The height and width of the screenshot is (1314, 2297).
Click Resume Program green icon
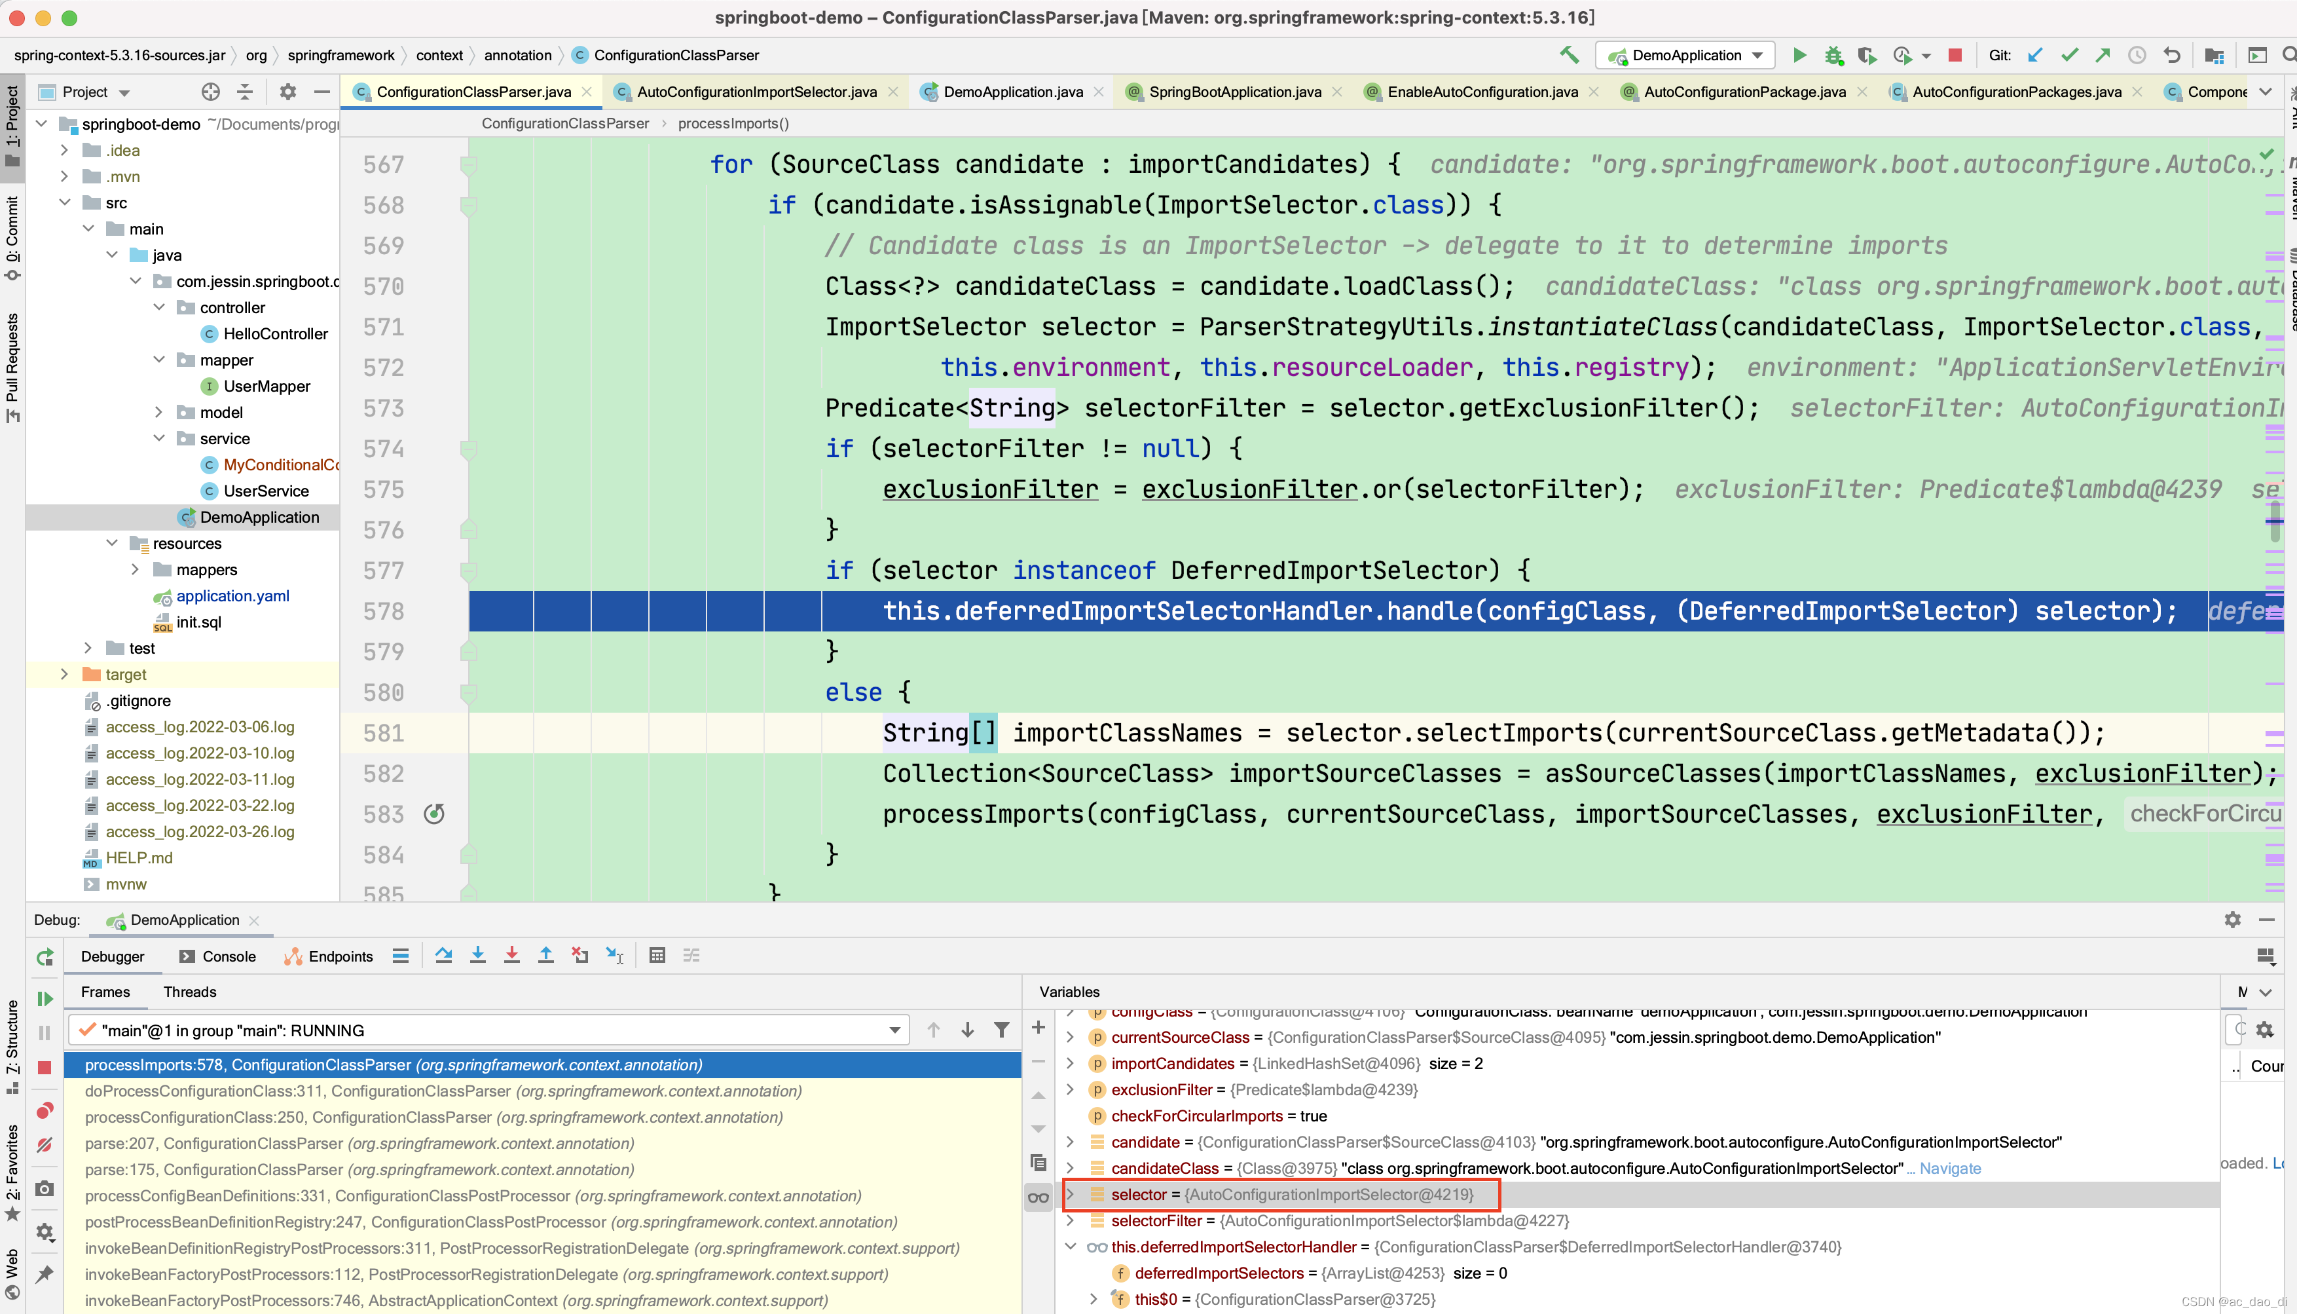pos(44,999)
